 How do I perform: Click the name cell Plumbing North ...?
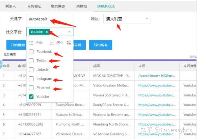coord(70,124)
